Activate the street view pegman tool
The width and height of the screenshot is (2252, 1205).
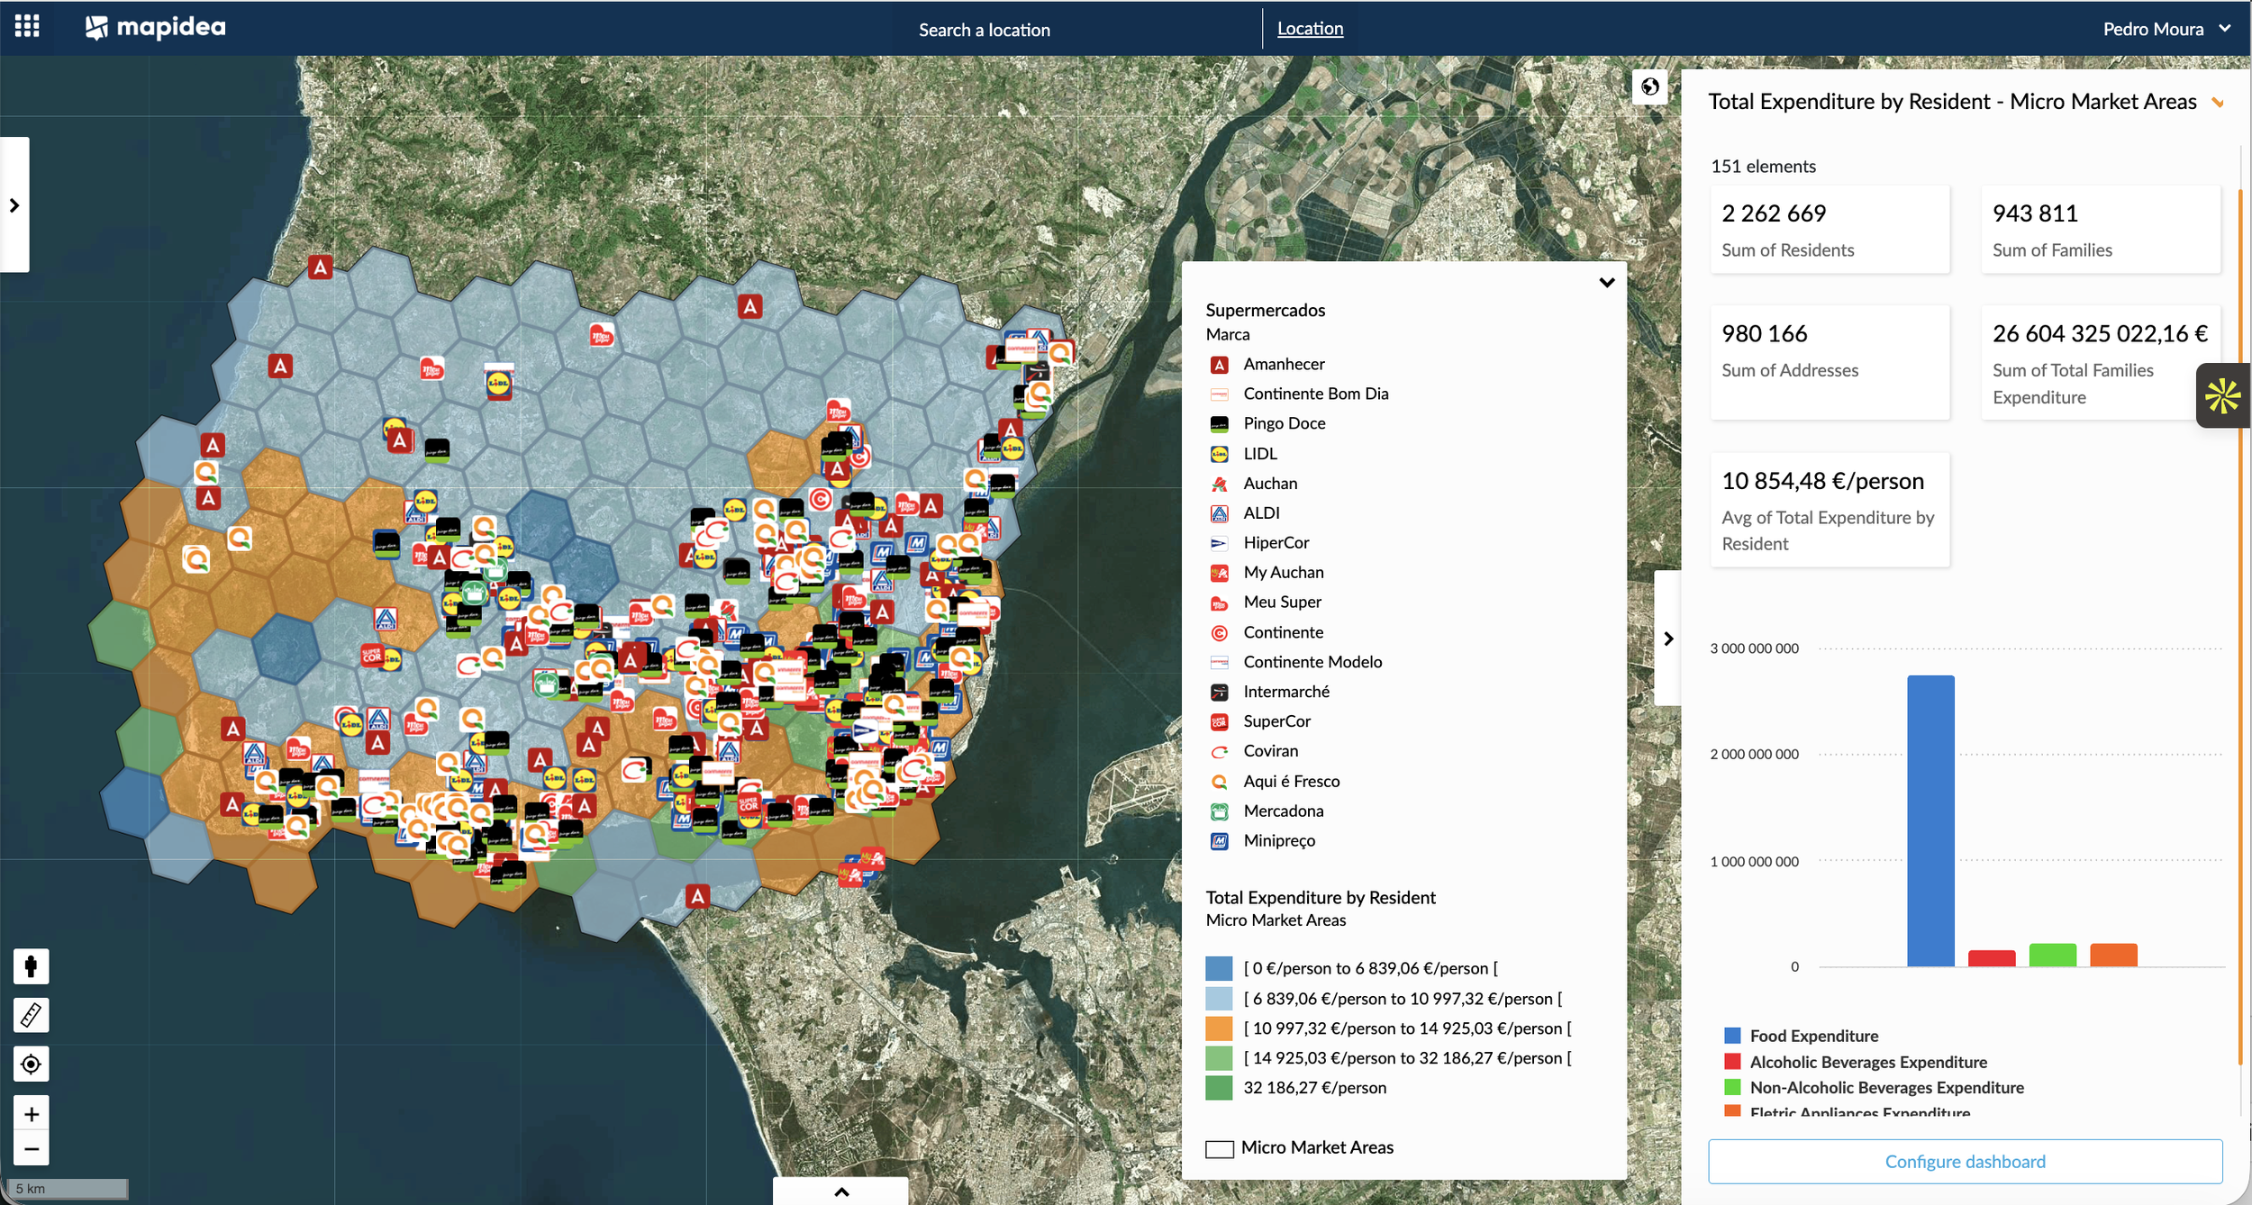tap(31, 966)
